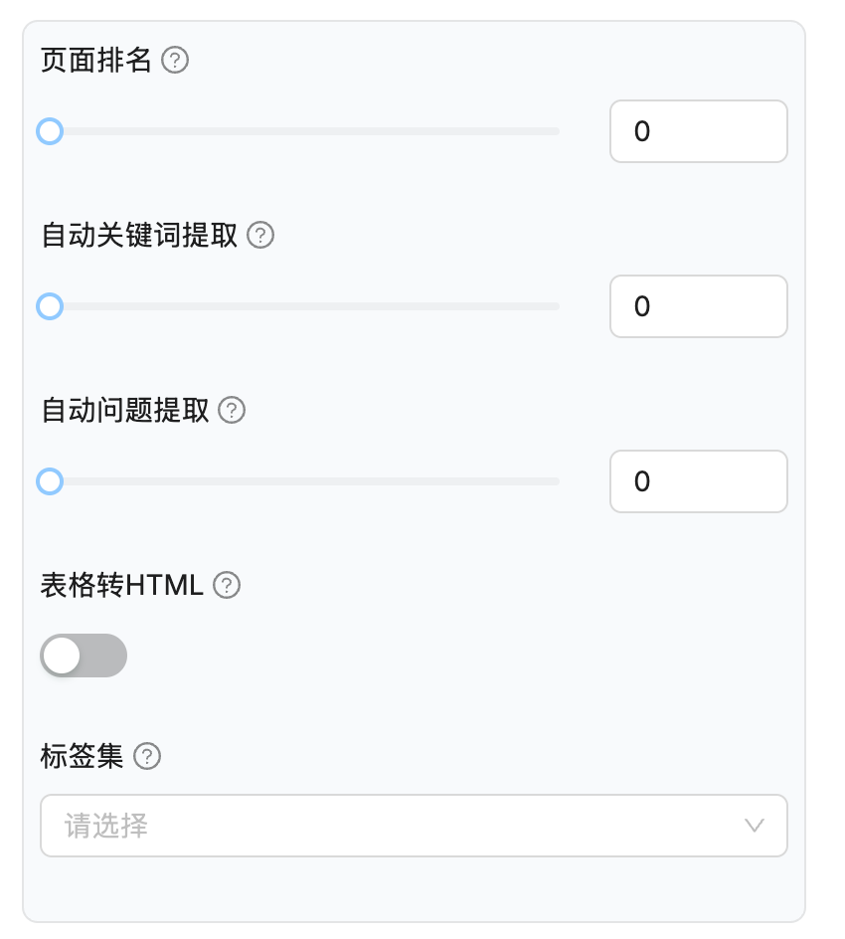The width and height of the screenshot is (845, 939).
Task: Click the 自动问题提取 slider handle
Action: click(50, 481)
